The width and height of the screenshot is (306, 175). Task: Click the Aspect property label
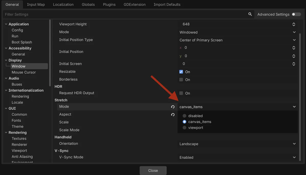pyautogui.click(x=65, y=114)
